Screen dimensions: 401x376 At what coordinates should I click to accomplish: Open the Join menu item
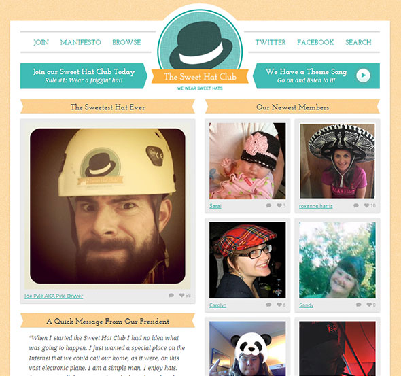click(41, 42)
